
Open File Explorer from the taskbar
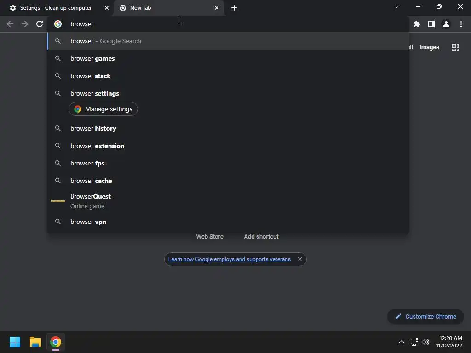[35, 342]
